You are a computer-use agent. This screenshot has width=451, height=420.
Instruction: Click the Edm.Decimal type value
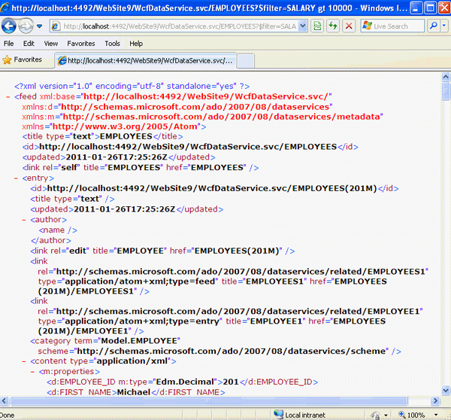coord(185,382)
